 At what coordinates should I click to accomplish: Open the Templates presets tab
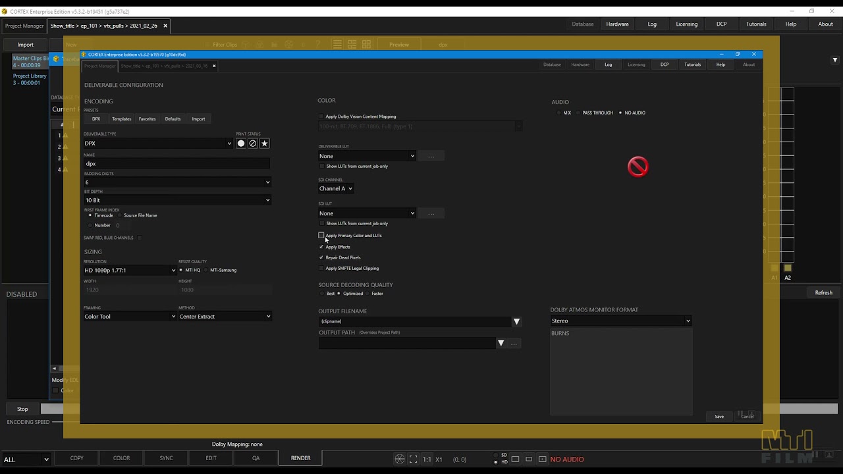point(121,119)
